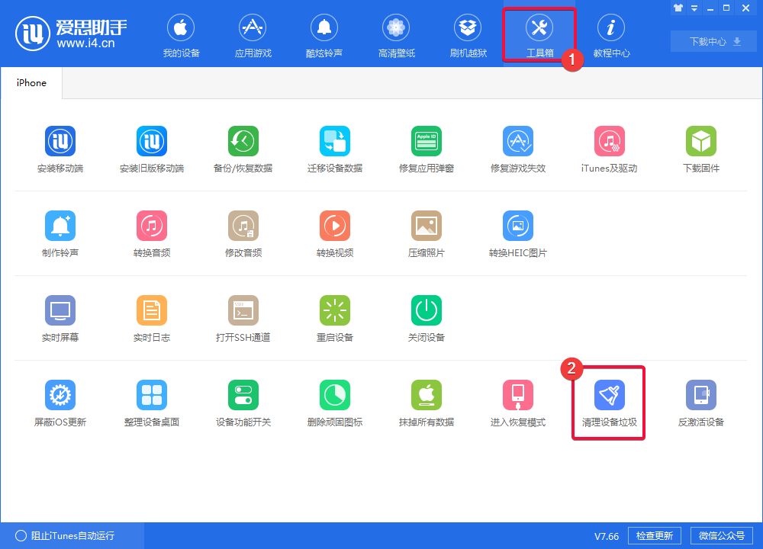Launch the 修复应用闪退 repair tool
Image resolution: width=763 pixels, height=549 pixels.
pos(427,149)
